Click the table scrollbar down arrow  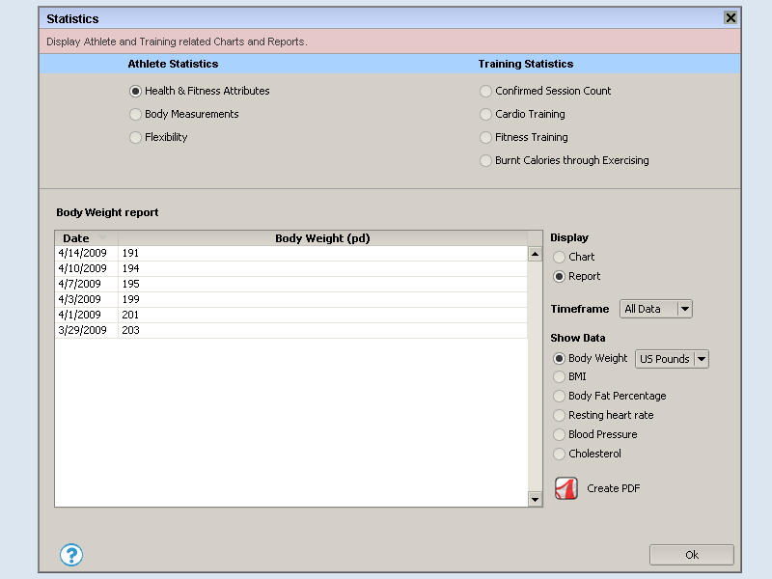(x=535, y=499)
